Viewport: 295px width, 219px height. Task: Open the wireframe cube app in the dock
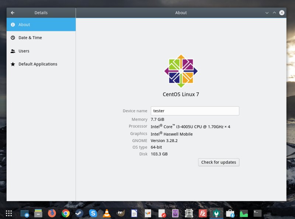pos(189,213)
